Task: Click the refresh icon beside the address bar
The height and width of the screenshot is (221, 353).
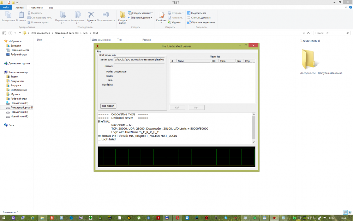Action: pyautogui.click(x=310, y=33)
